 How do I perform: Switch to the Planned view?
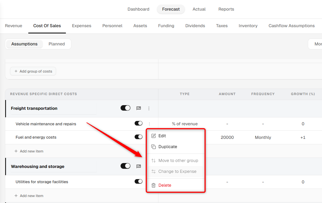(57, 44)
